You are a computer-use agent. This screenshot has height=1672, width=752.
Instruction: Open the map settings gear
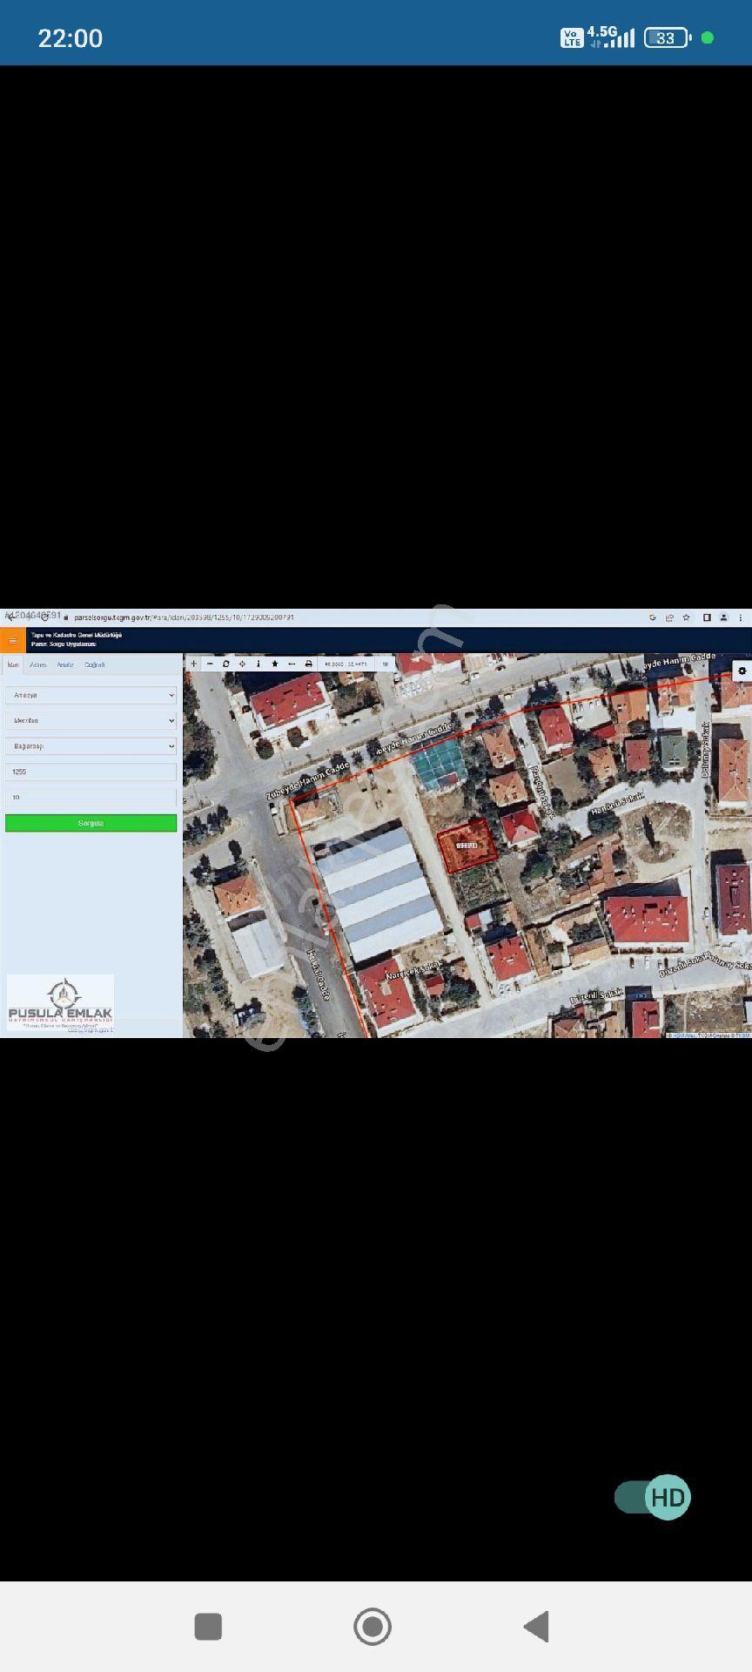(x=742, y=671)
